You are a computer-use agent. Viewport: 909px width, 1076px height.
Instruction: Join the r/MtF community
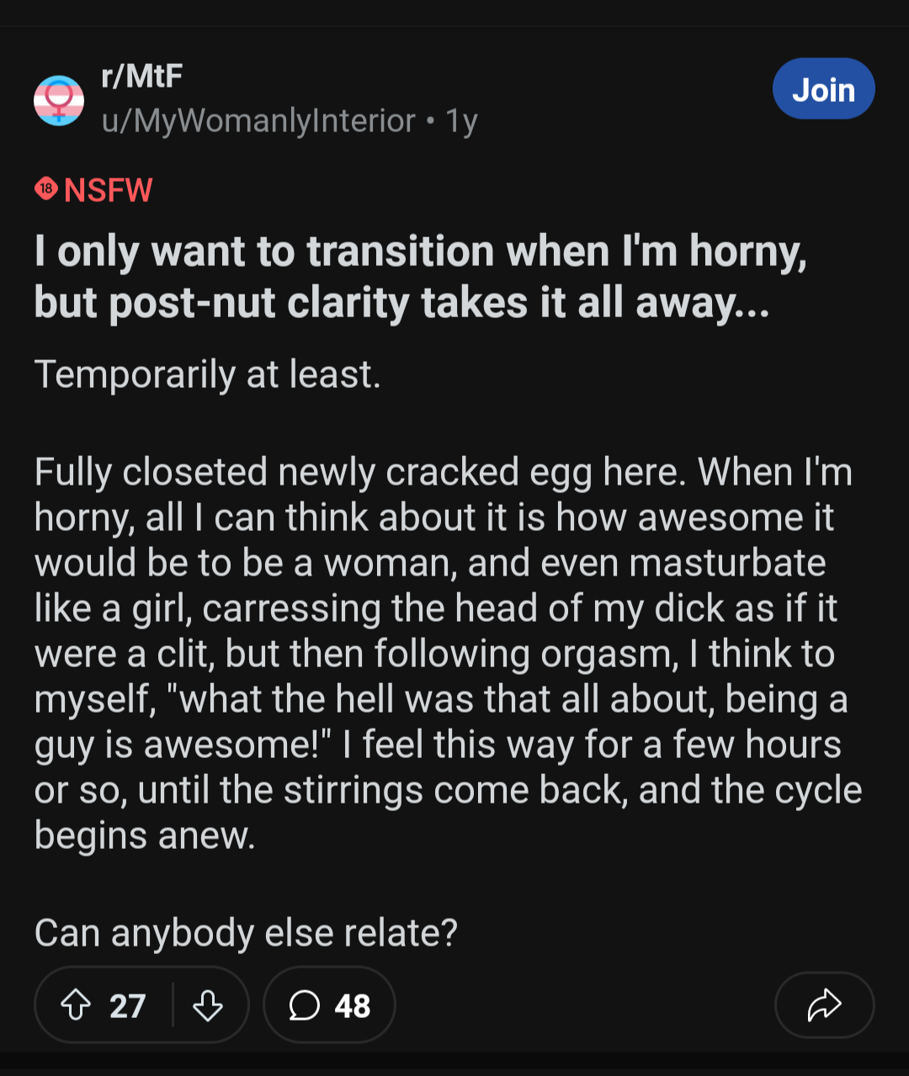coord(823,89)
